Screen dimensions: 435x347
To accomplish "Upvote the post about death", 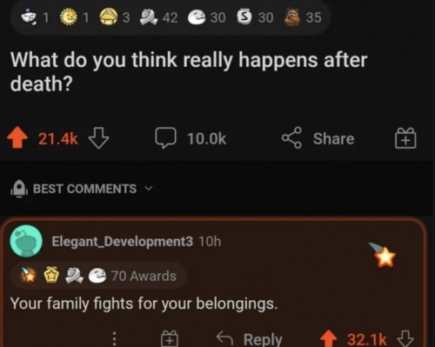I will pyautogui.click(x=17, y=137).
